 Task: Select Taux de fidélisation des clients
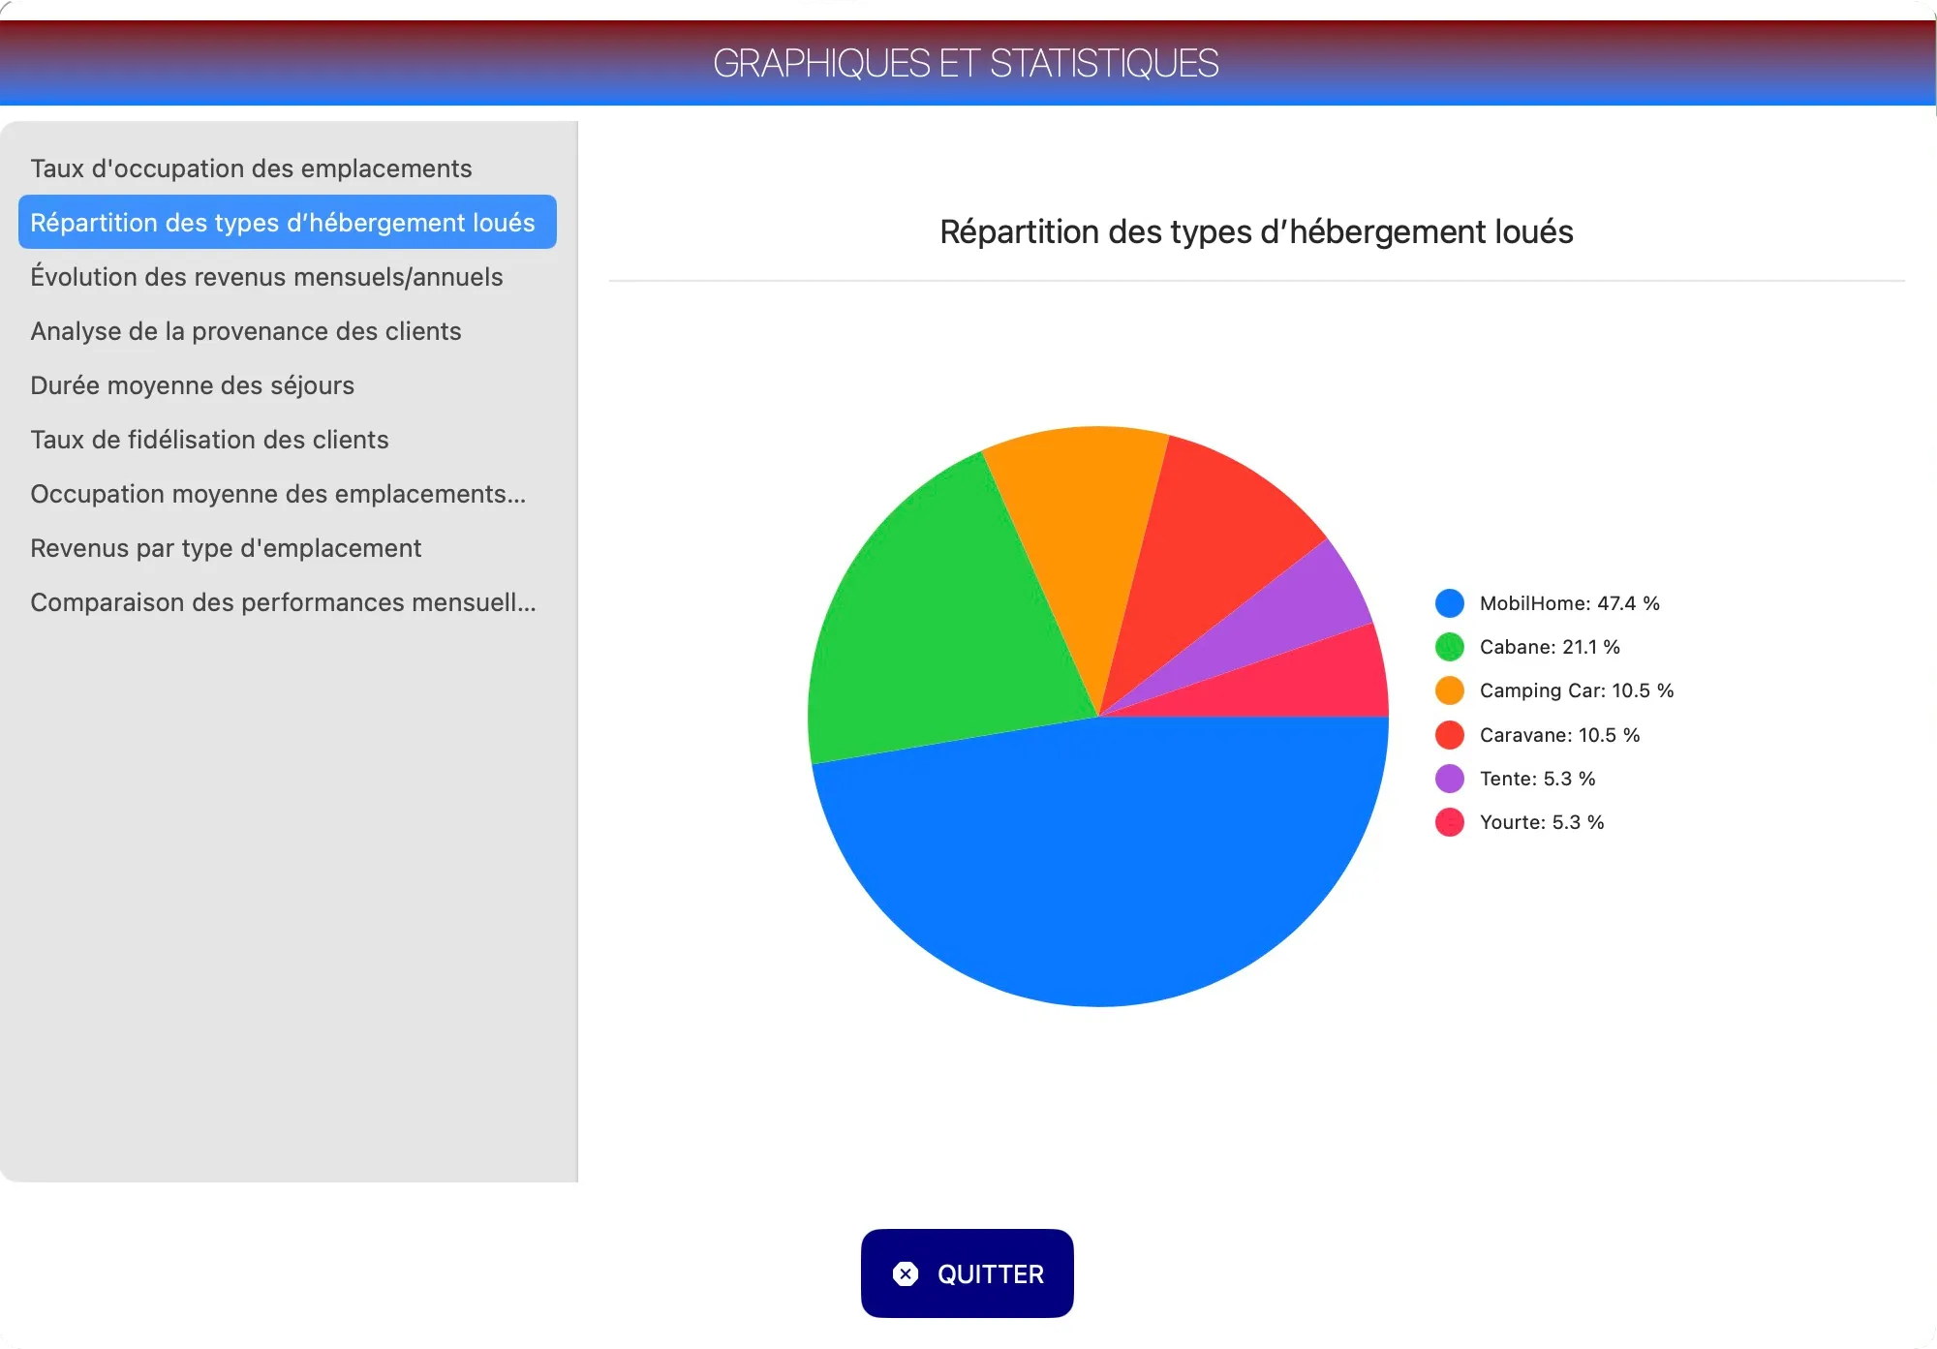tap(288, 440)
